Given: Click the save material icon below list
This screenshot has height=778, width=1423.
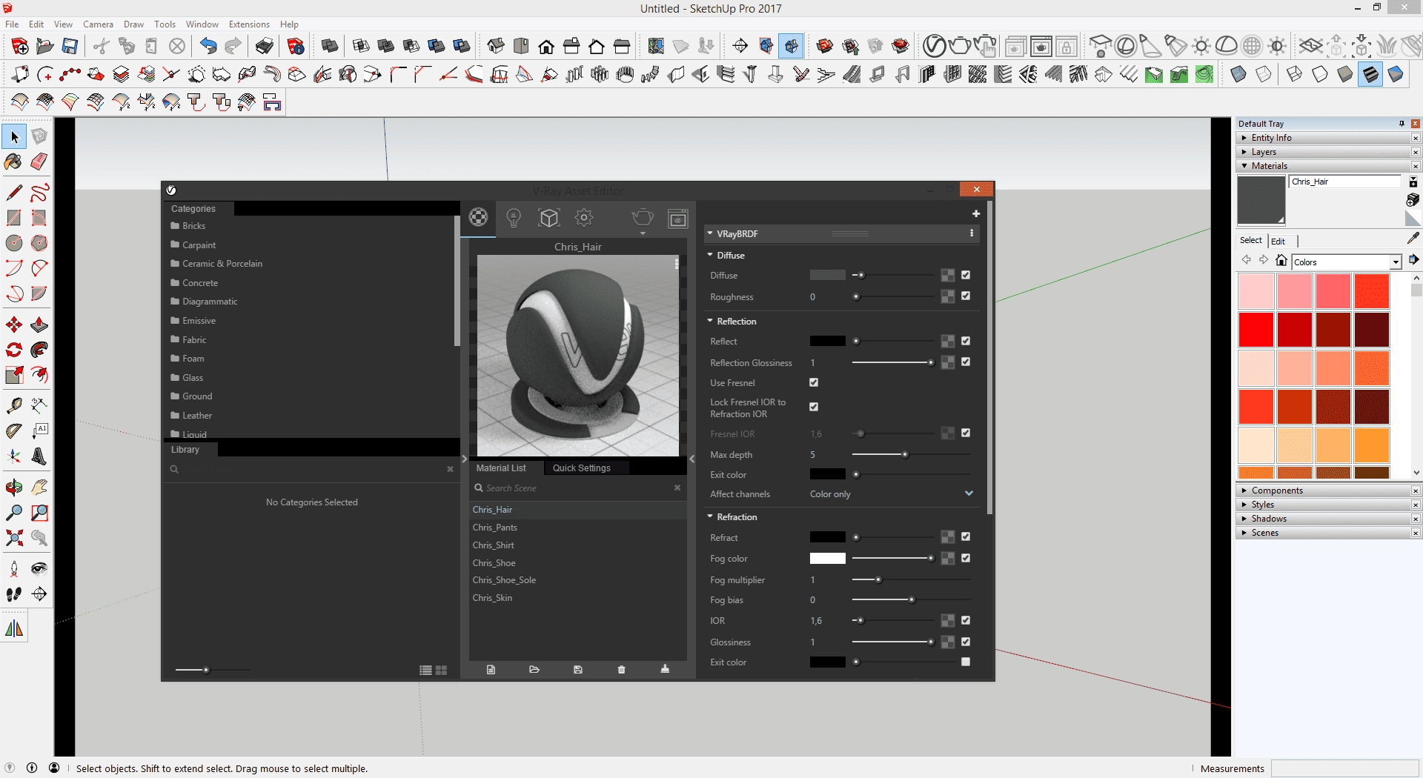Looking at the screenshot, I should click(578, 670).
